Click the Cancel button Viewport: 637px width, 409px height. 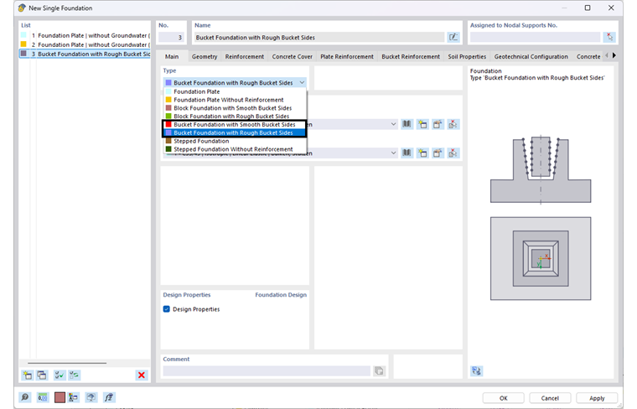550,398
